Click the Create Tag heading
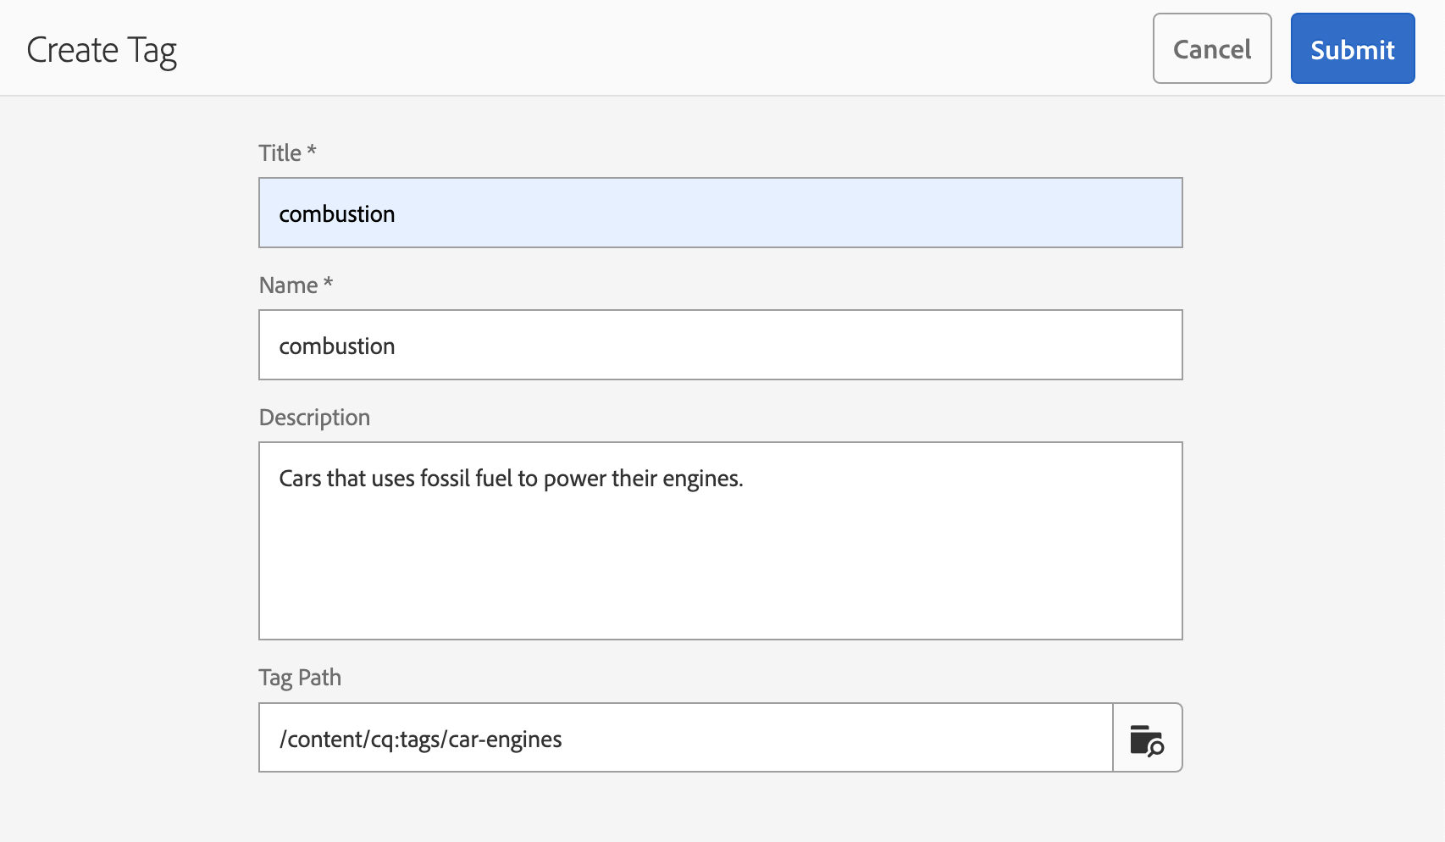Viewport: 1445px width, 842px height. 102,51
